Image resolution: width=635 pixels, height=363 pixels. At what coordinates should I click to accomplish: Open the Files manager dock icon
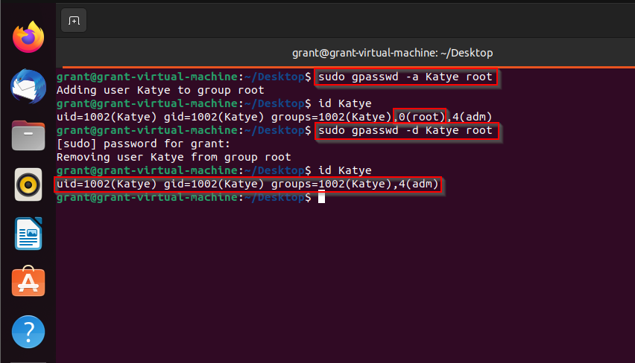click(28, 136)
